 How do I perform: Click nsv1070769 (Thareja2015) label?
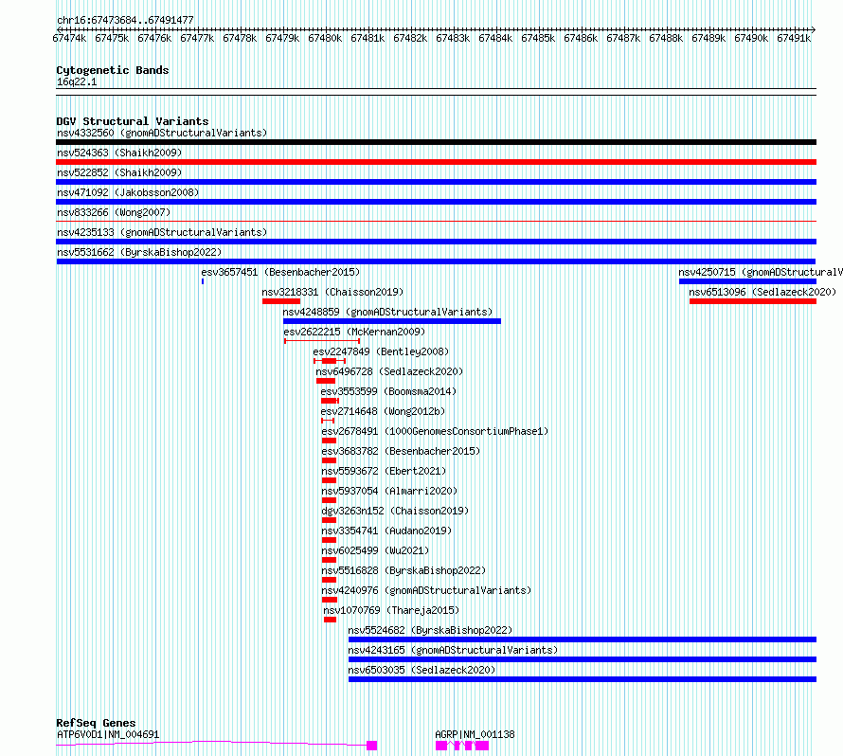point(391,610)
